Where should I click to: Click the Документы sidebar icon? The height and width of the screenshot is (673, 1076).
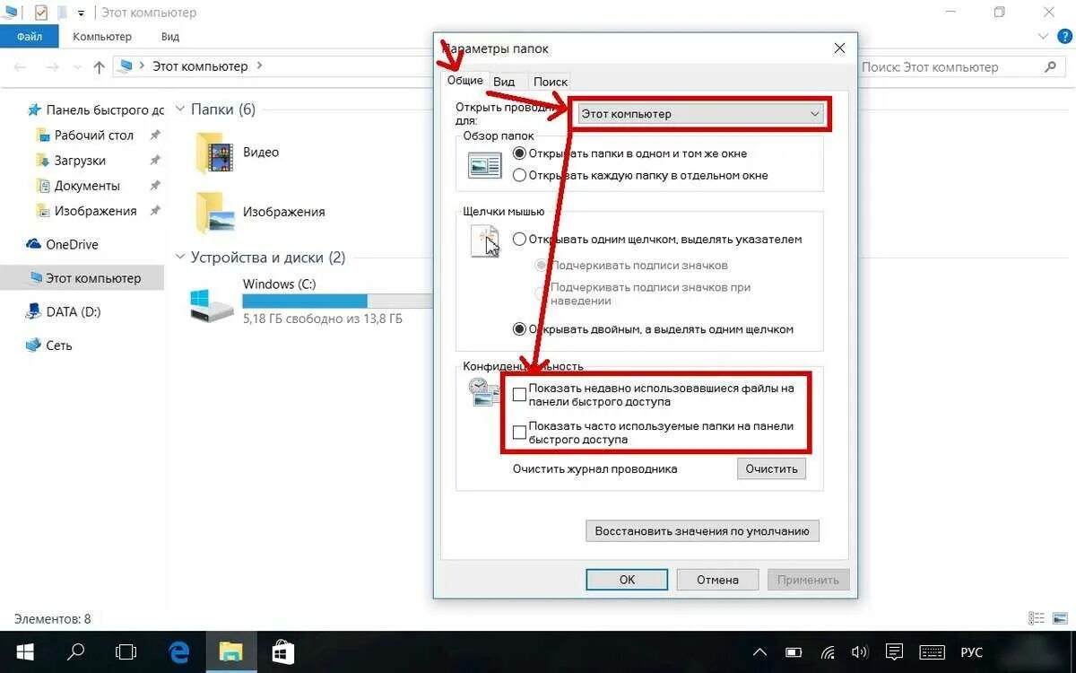point(42,186)
